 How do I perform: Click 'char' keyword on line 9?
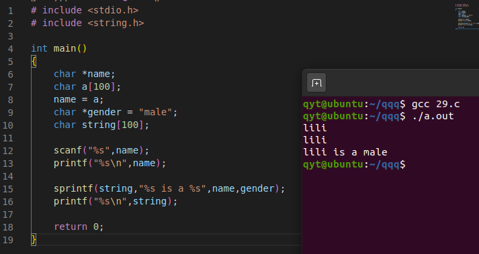click(x=64, y=112)
